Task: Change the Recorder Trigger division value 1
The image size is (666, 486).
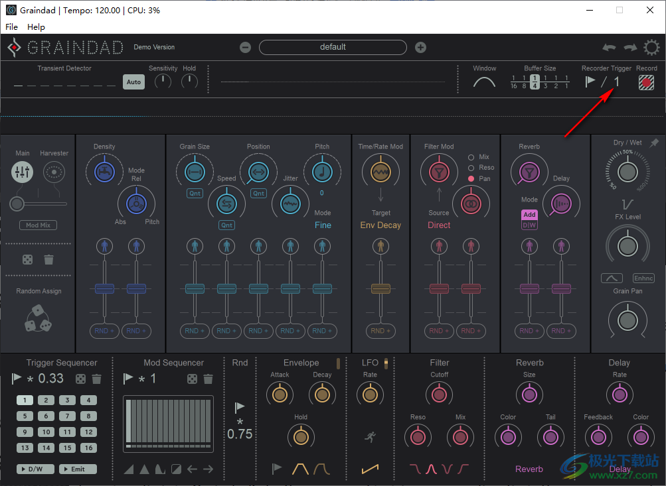Action: coord(617,82)
